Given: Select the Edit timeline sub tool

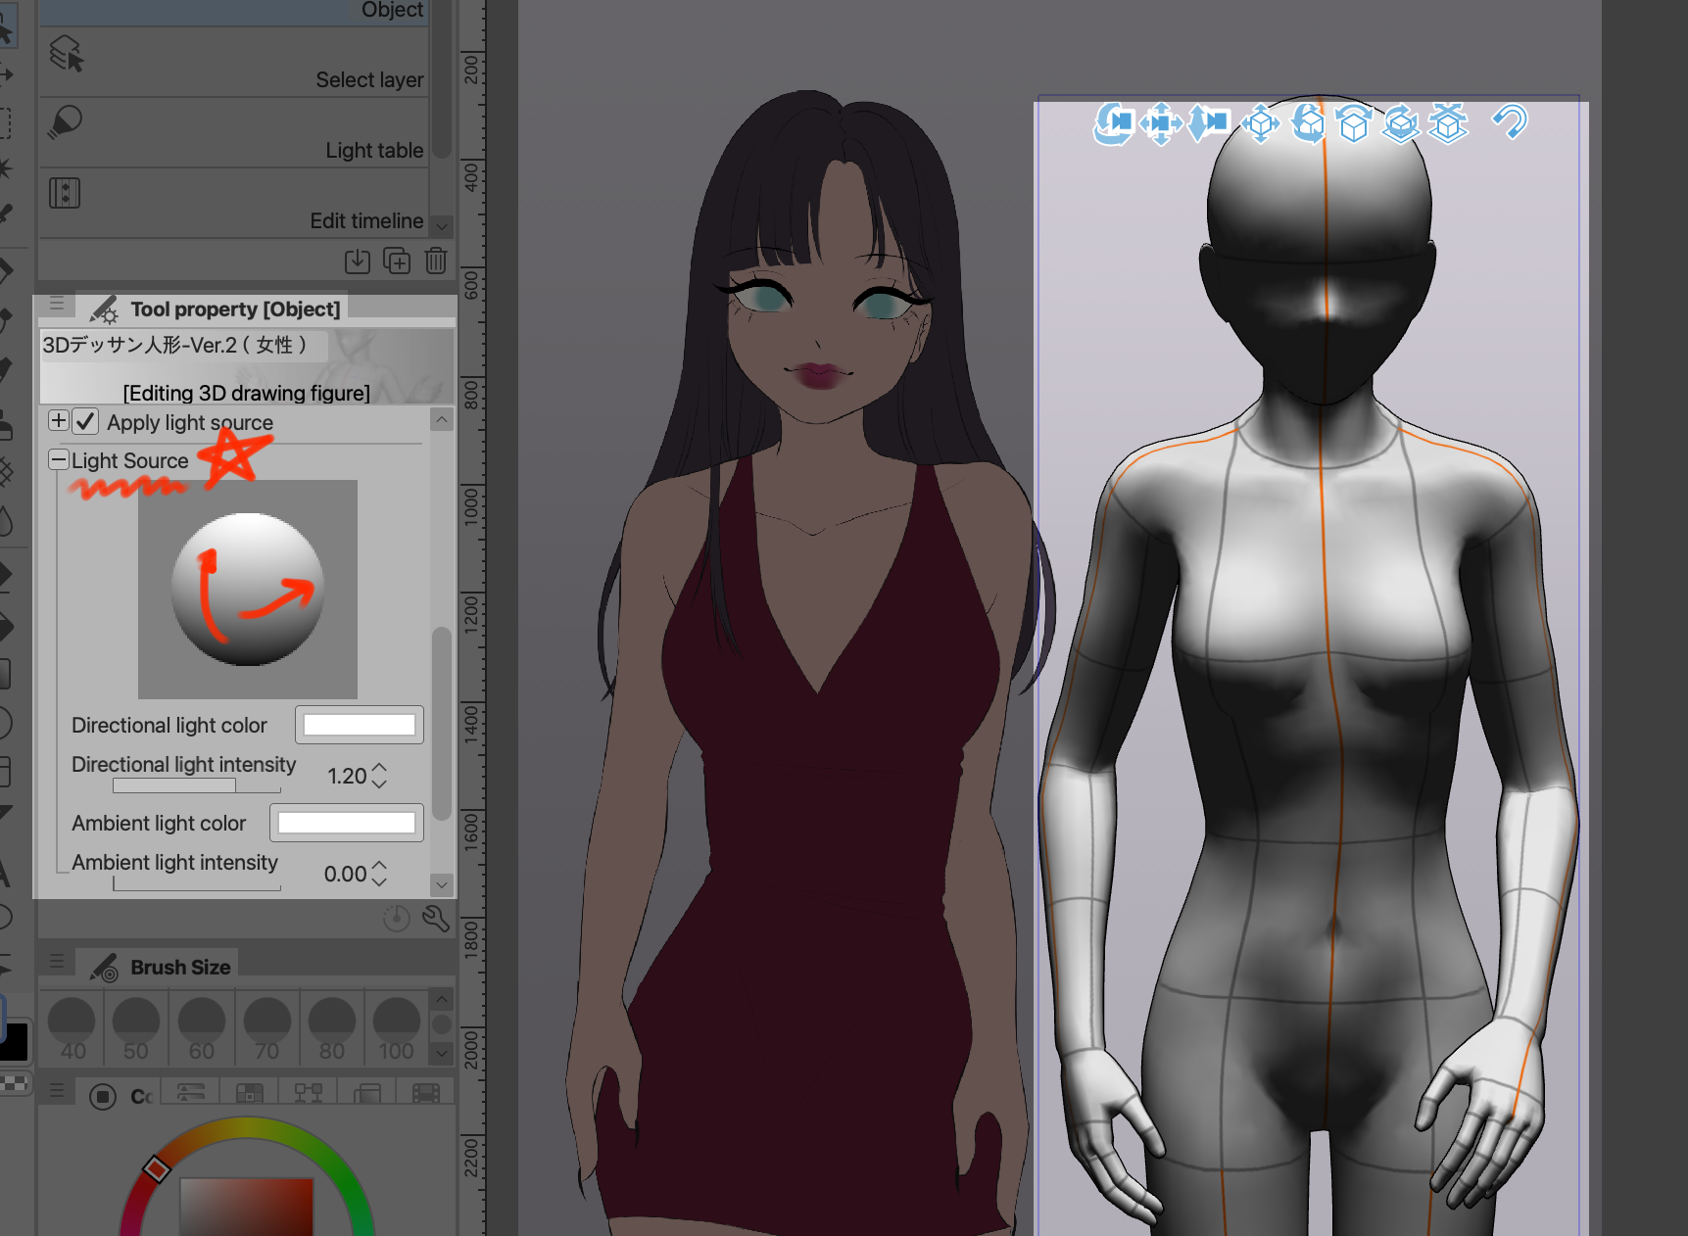Looking at the screenshot, I should tap(234, 204).
